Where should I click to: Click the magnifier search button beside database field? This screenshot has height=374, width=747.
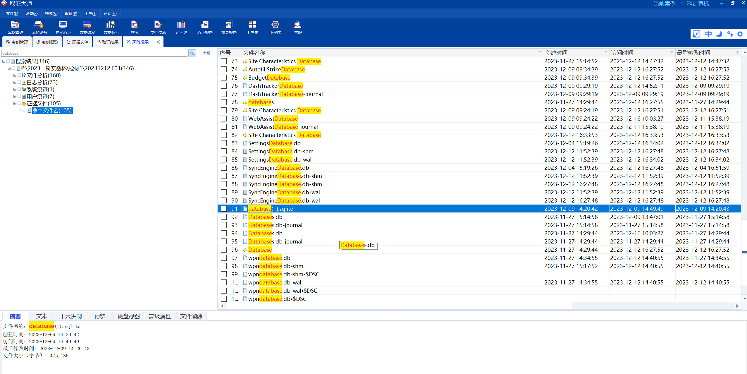click(x=192, y=53)
